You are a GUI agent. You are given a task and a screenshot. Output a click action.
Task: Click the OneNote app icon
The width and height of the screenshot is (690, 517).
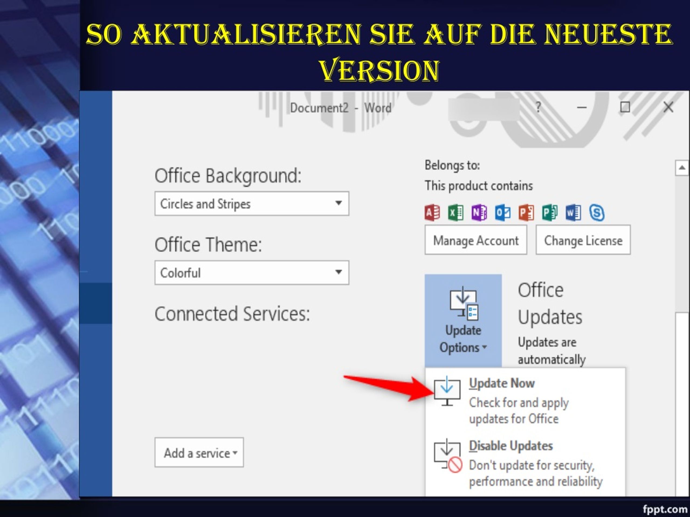pyautogui.click(x=479, y=212)
